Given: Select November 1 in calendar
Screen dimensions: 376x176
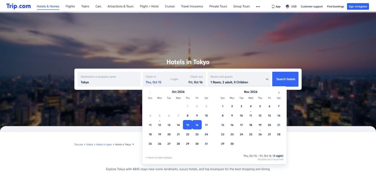Looking at the screenshot, I should [x=222, y=106].
